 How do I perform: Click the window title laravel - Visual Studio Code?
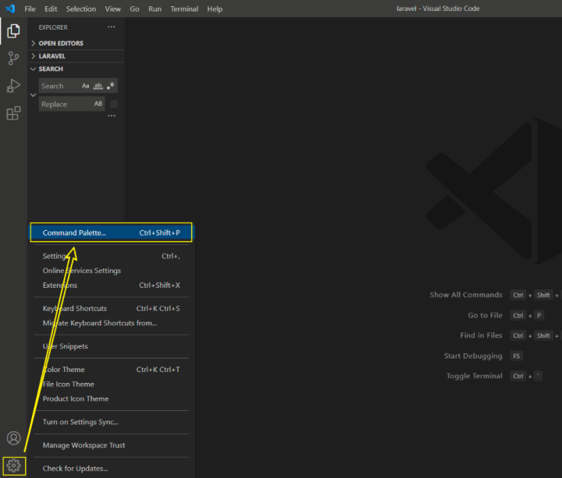click(x=438, y=9)
